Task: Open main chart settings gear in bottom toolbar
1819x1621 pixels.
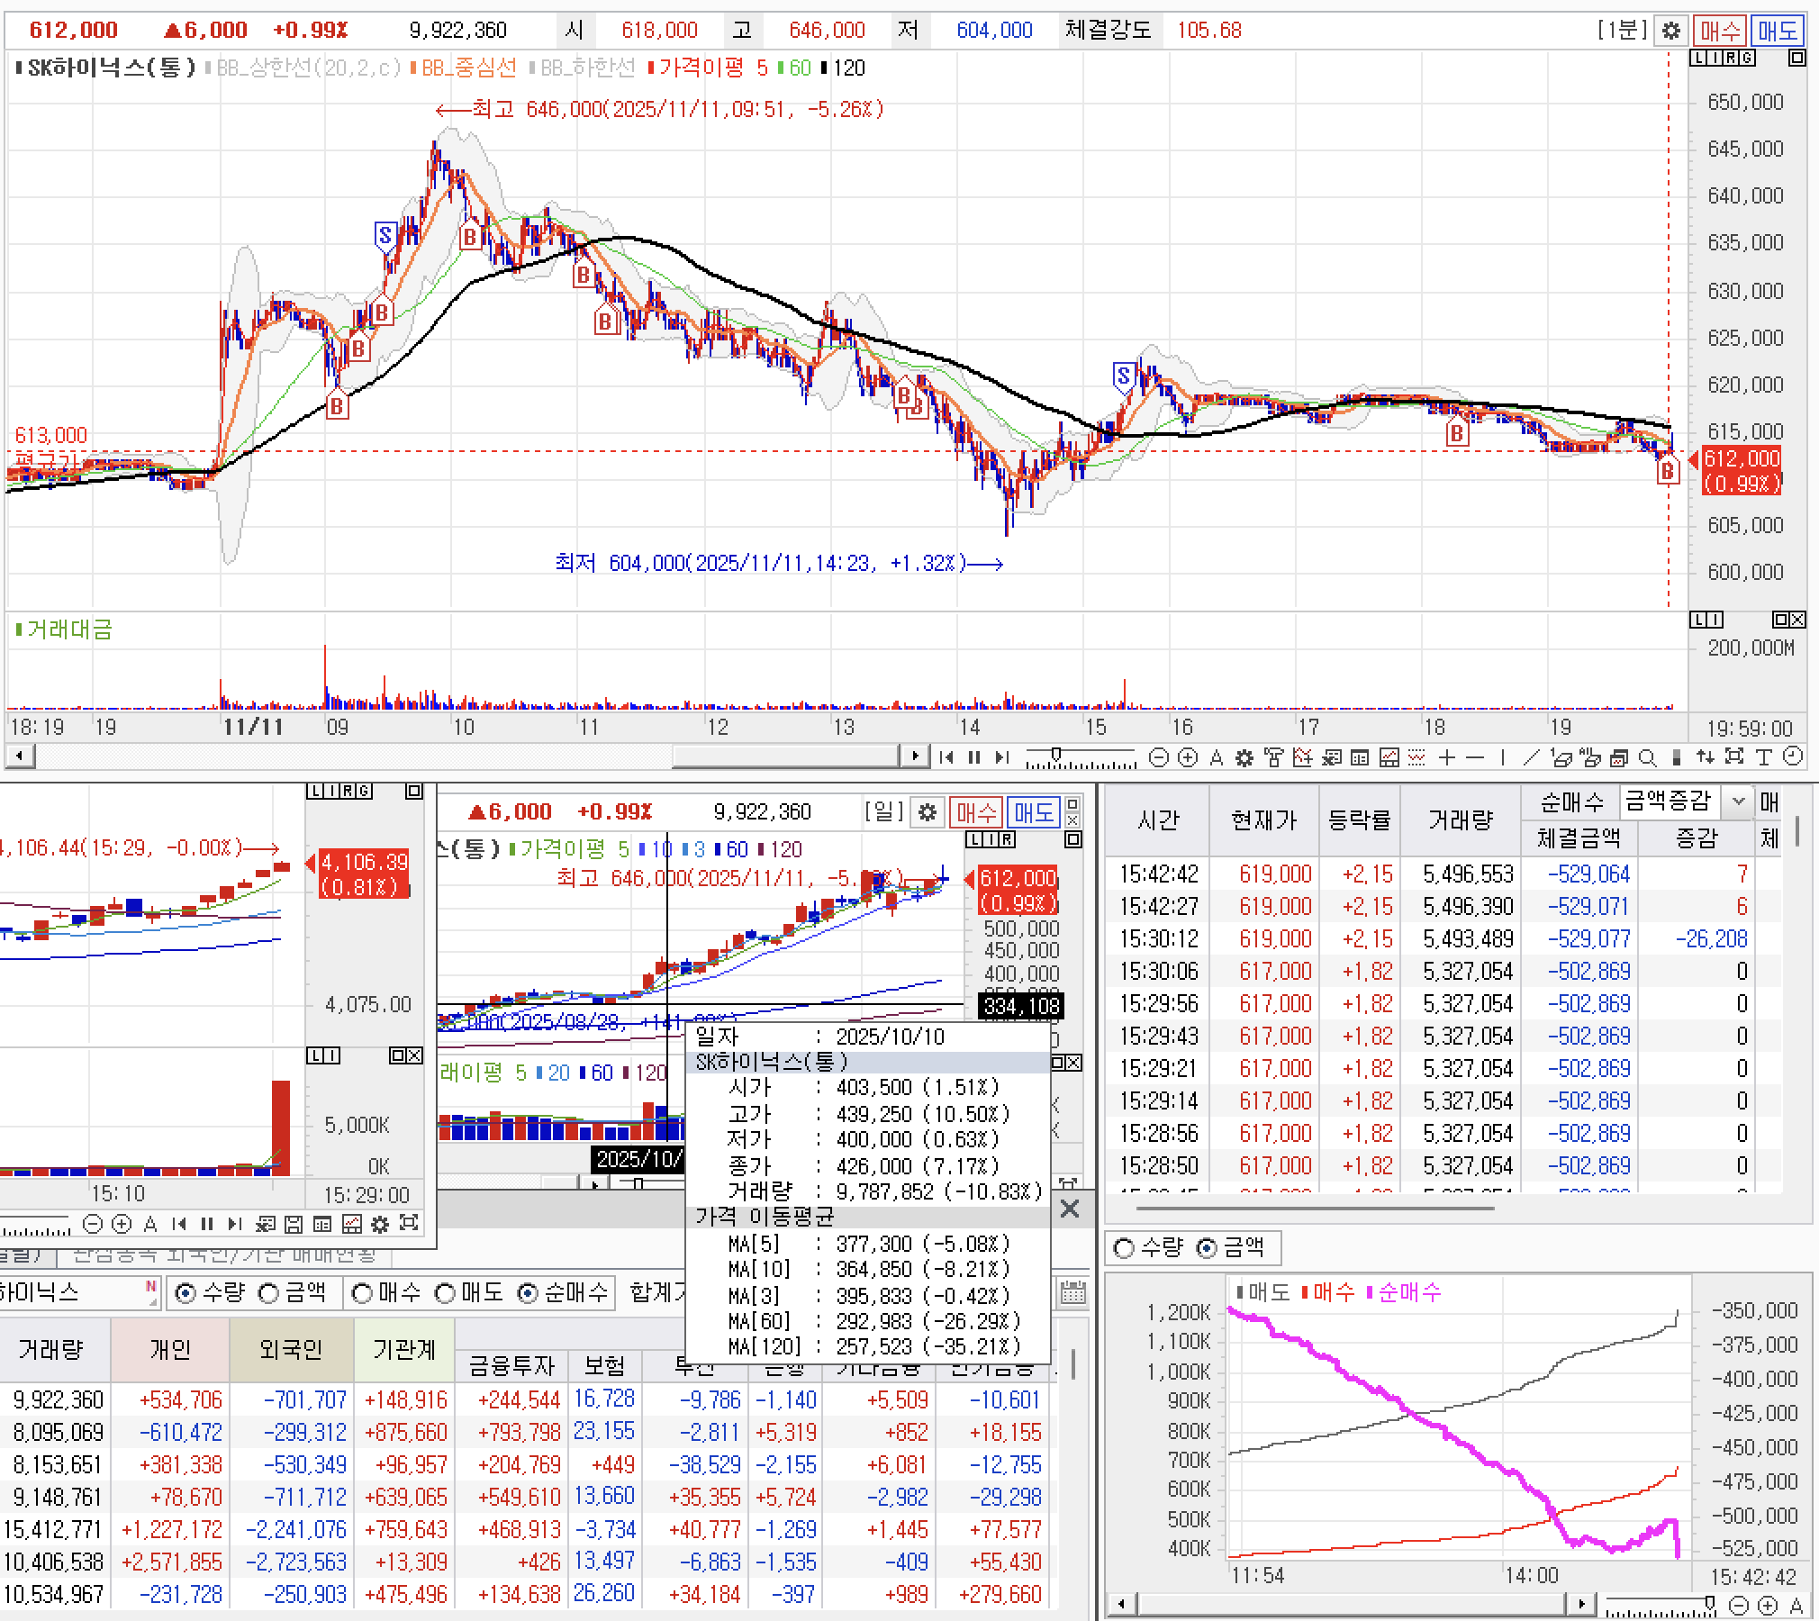Action: pos(1244,757)
